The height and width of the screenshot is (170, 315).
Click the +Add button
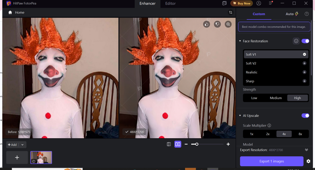point(12,145)
